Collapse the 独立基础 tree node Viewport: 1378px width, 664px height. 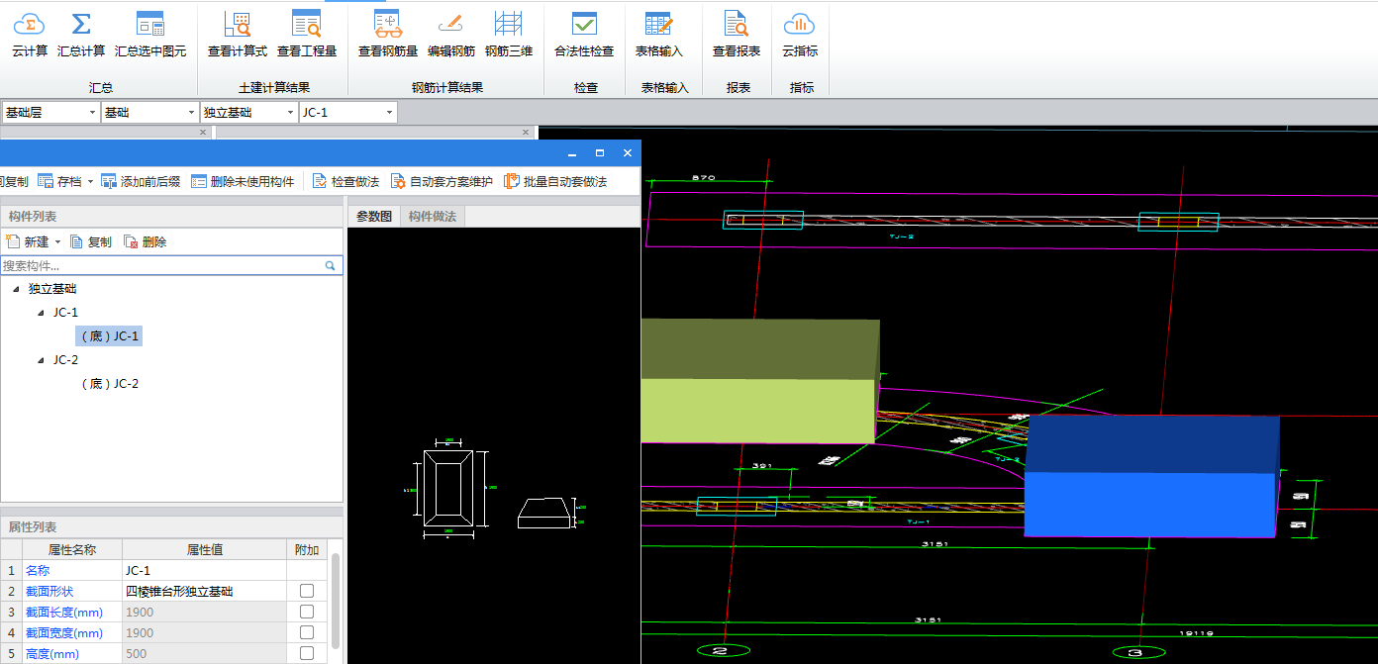click(x=16, y=289)
